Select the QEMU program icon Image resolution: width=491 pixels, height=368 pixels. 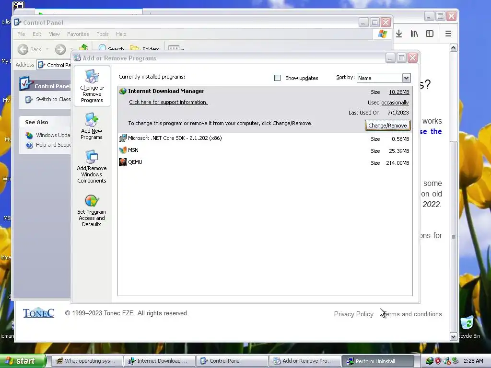123,162
